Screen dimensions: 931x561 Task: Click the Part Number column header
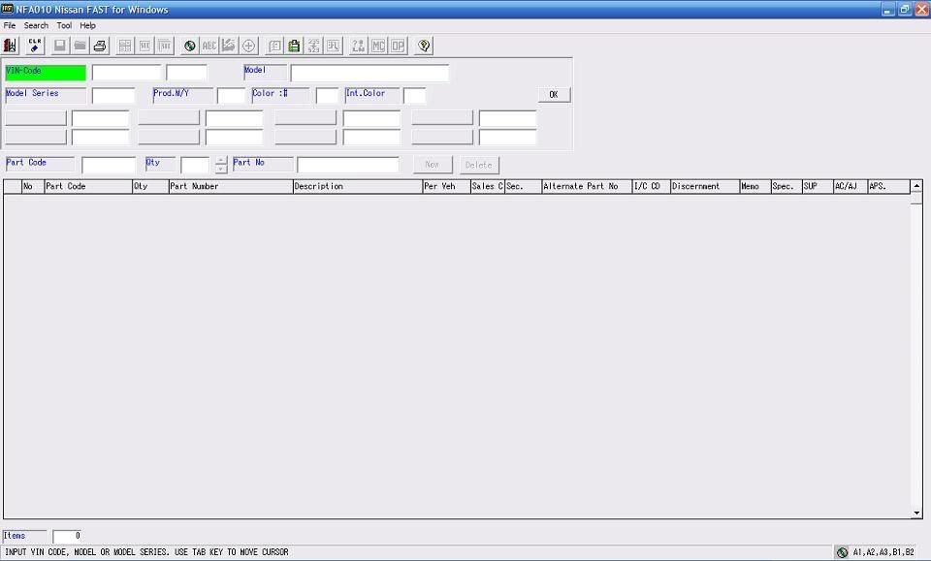coord(231,186)
